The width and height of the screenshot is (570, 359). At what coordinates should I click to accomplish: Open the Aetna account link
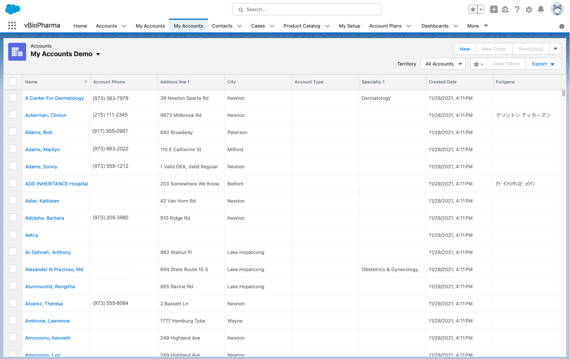(x=32, y=235)
